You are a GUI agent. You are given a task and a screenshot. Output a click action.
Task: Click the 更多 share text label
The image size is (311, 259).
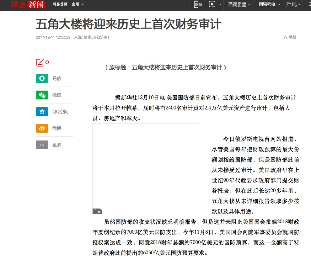pyautogui.click(x=57, y=145)
